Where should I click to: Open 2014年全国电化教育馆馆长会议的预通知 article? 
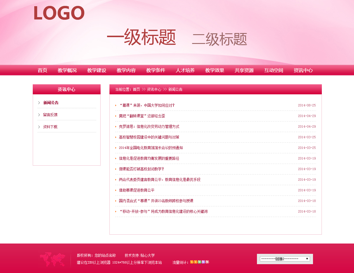(151, 148)
